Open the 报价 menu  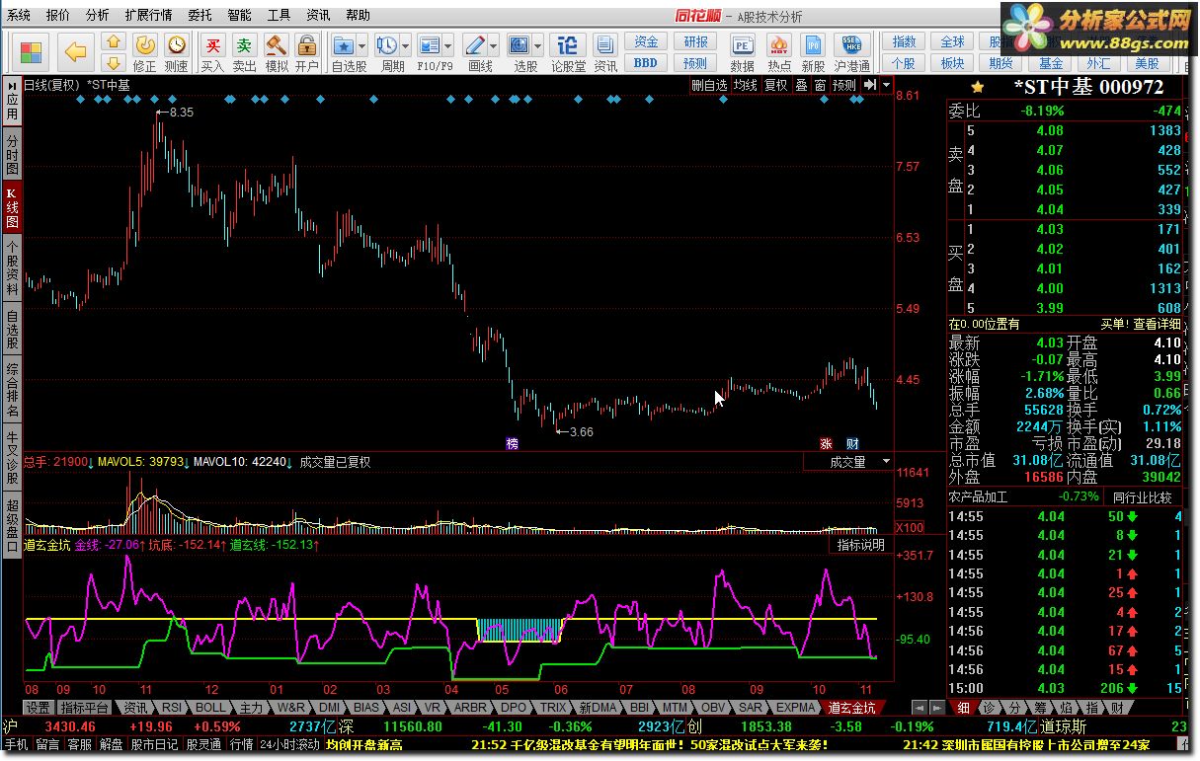58,15
